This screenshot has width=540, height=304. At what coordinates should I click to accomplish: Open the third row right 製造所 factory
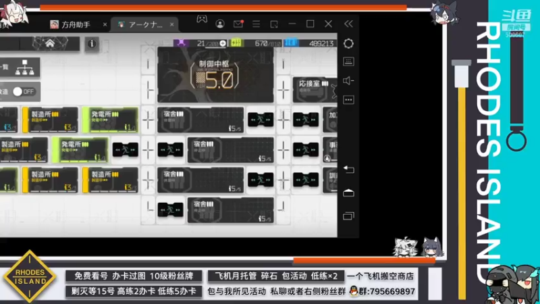tap(110, 180)
